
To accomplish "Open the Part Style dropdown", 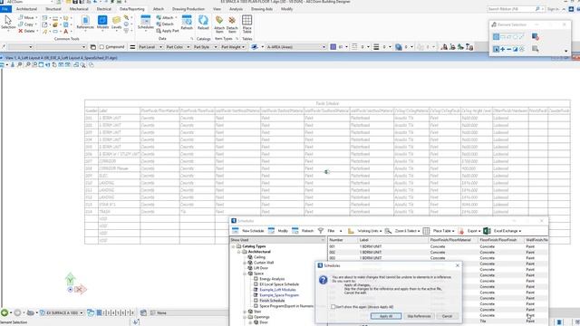I will coord(205,47).
